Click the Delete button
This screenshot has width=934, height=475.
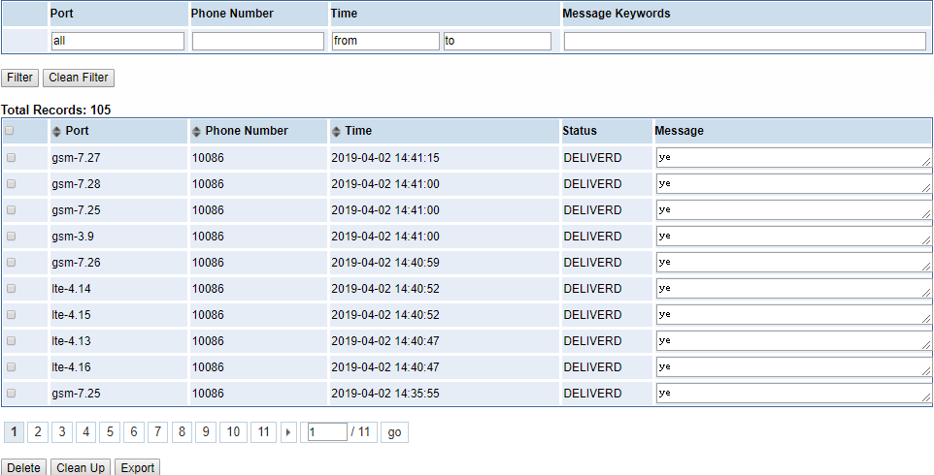24,467
